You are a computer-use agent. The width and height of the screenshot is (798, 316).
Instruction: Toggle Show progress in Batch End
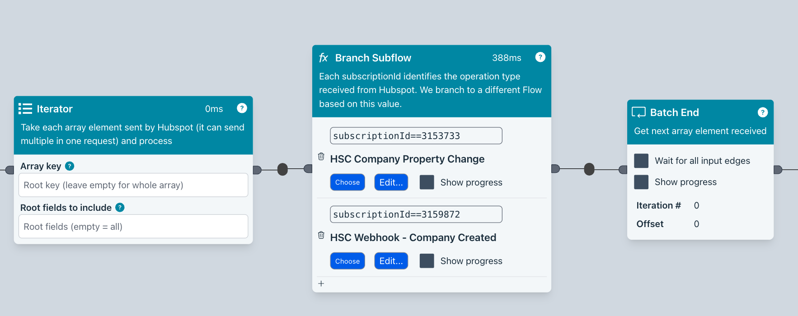641,182
